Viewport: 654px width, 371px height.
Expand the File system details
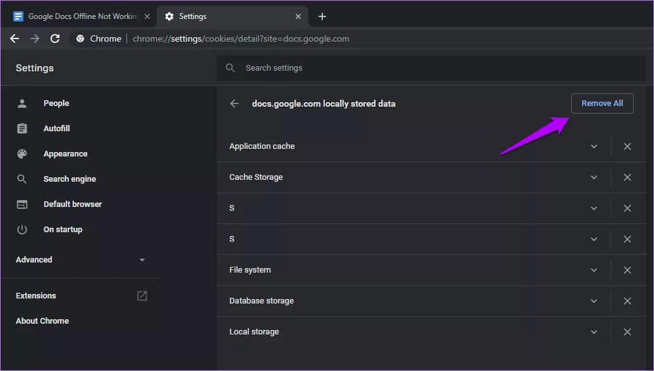pos(594,270)
